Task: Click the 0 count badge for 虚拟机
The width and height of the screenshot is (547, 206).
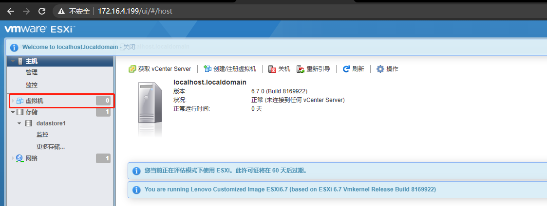Action: coord(103,101)
